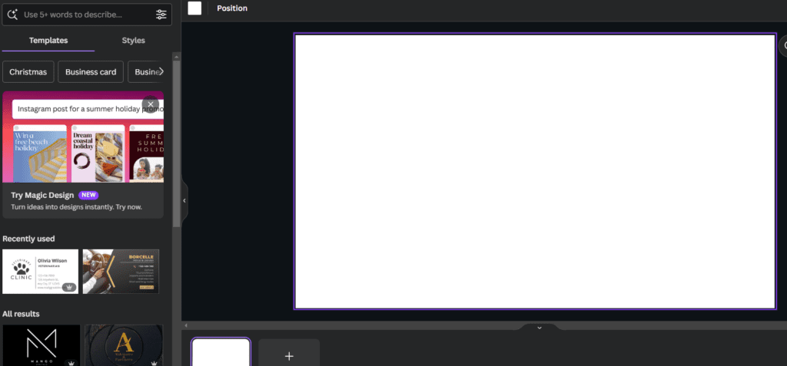Select the blank white canvas page

click(x=535, y=171)
